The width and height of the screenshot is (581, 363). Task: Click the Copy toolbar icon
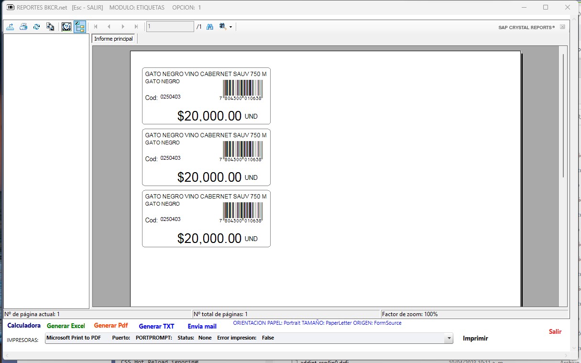(50, 27)
